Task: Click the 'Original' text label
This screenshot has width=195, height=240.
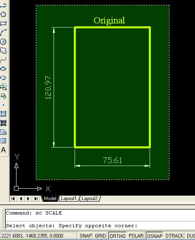Action: (109, 21)
